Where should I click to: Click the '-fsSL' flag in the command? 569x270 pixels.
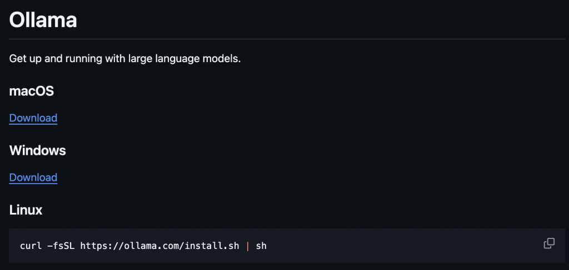point(62,246)
